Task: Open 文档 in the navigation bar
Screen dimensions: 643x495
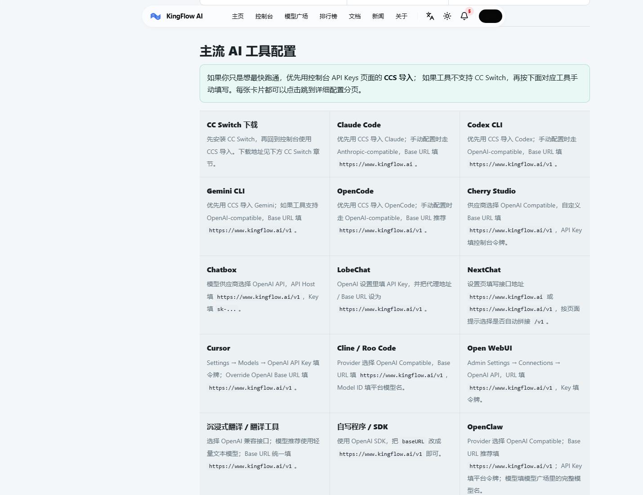Action: pyautogui.click(x=355, y=16)
